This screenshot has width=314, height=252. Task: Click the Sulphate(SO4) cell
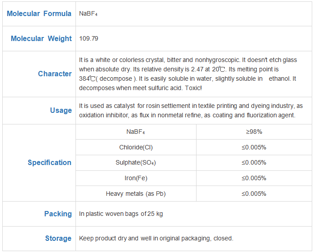136,163
